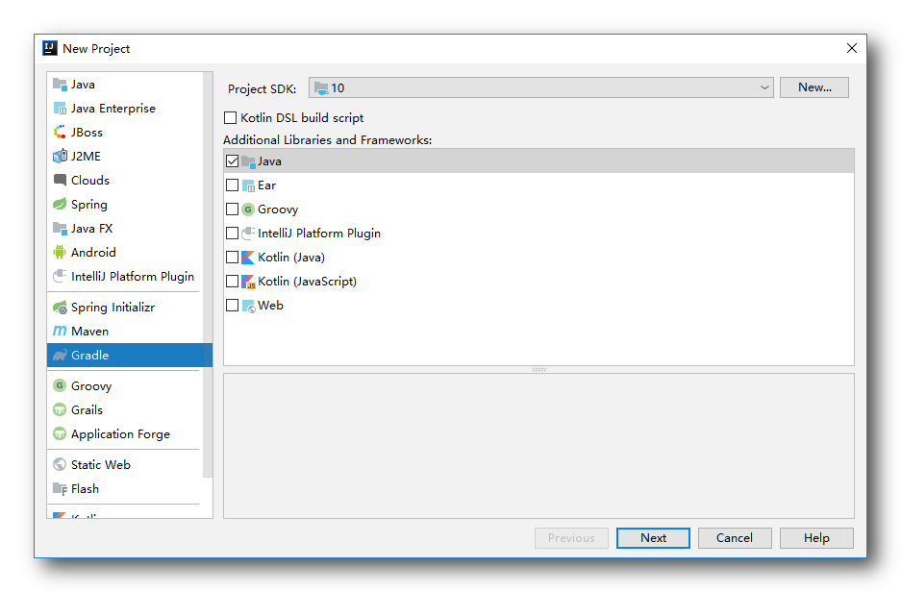Screen dimensions: 901x592
Task: Click the project type list scrollbar
Action: pos(208,275)
